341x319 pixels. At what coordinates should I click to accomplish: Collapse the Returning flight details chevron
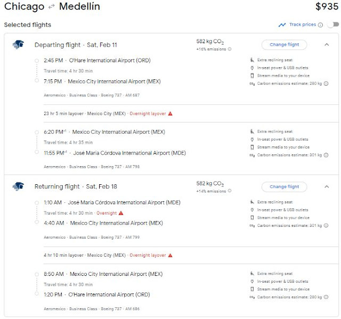[327, 187]
